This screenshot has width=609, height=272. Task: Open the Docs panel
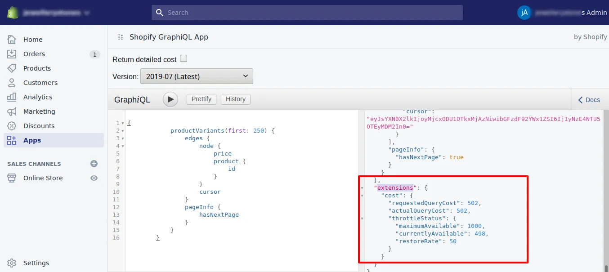click(x=590, y=100)
